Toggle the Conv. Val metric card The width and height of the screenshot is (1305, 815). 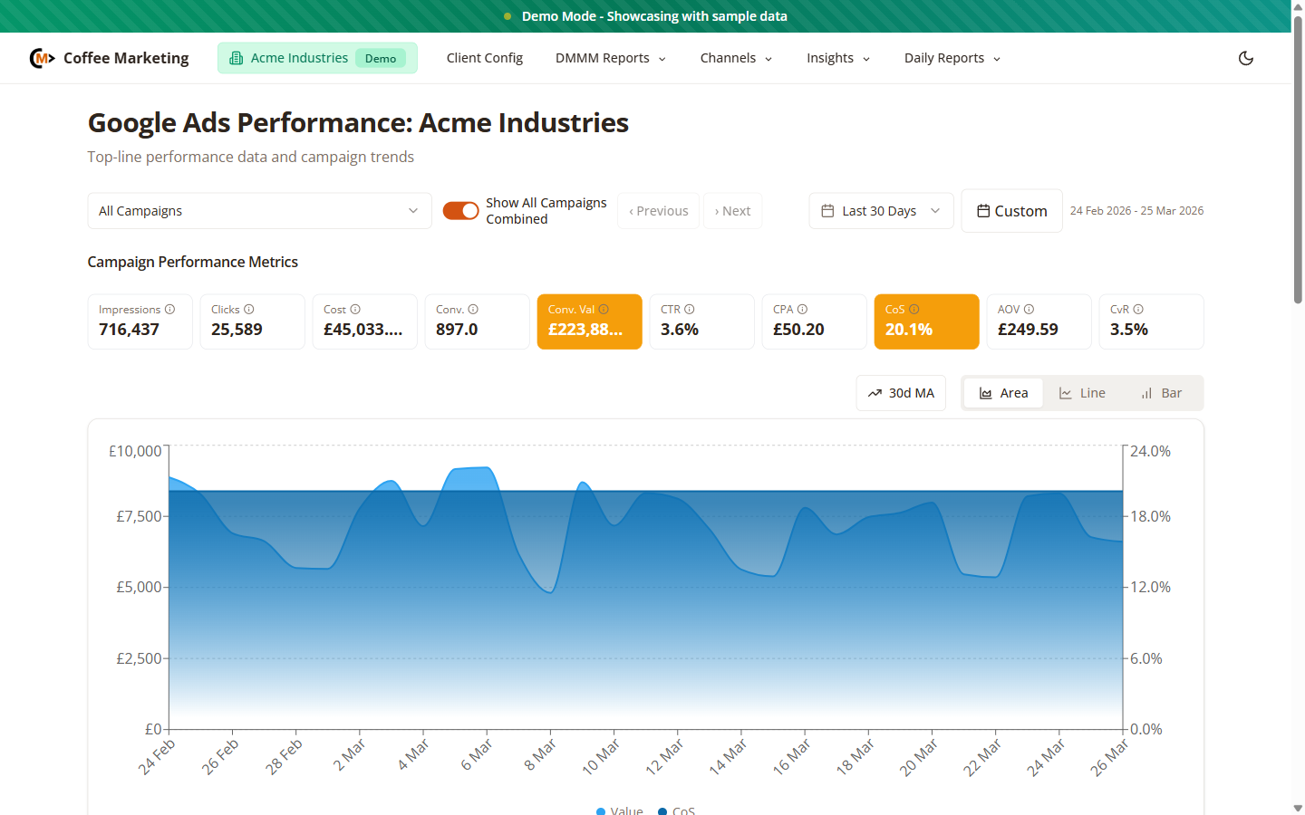click(589, 321)
